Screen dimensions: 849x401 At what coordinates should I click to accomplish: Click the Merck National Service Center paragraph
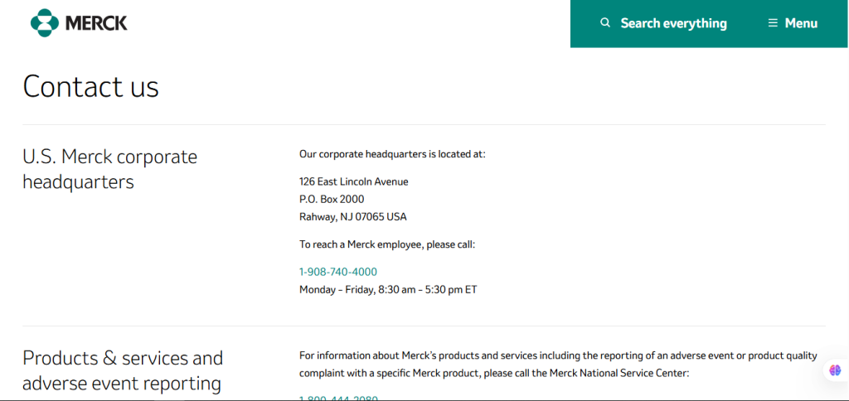click(558, 365)
